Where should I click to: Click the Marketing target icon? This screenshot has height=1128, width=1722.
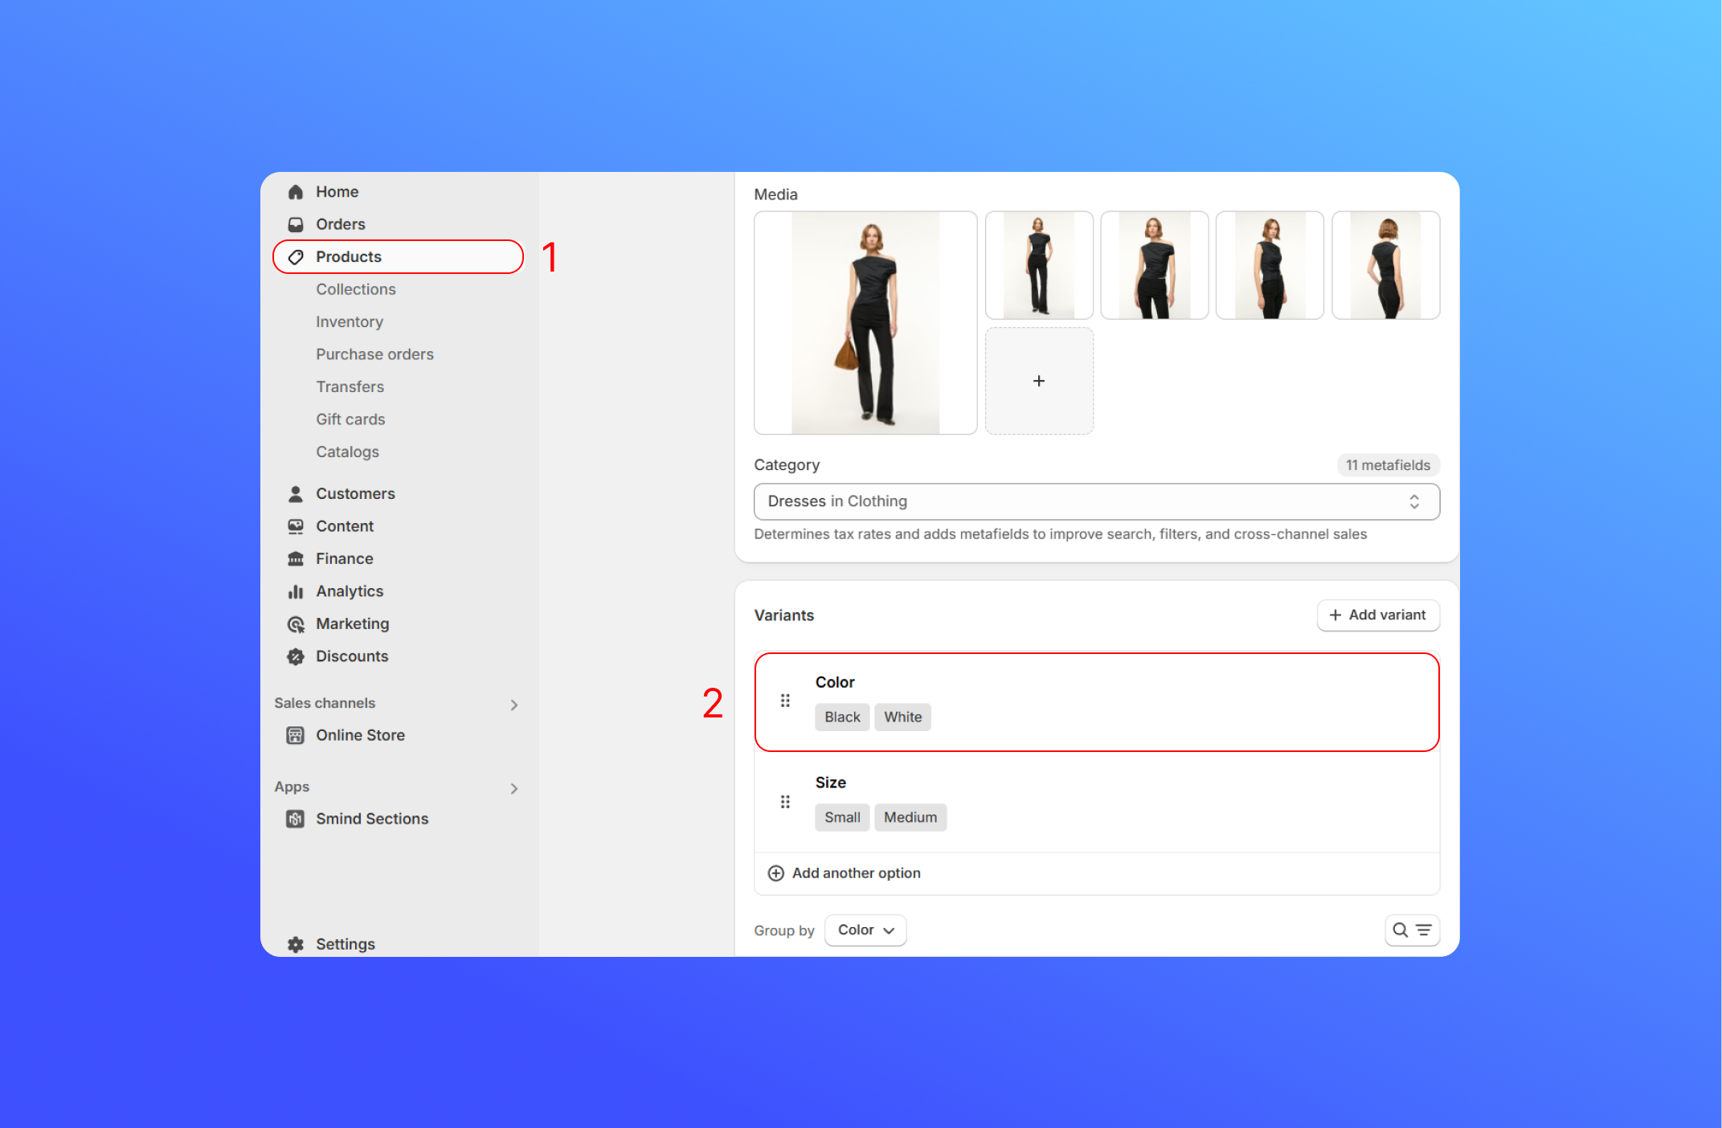pos(296,624)
